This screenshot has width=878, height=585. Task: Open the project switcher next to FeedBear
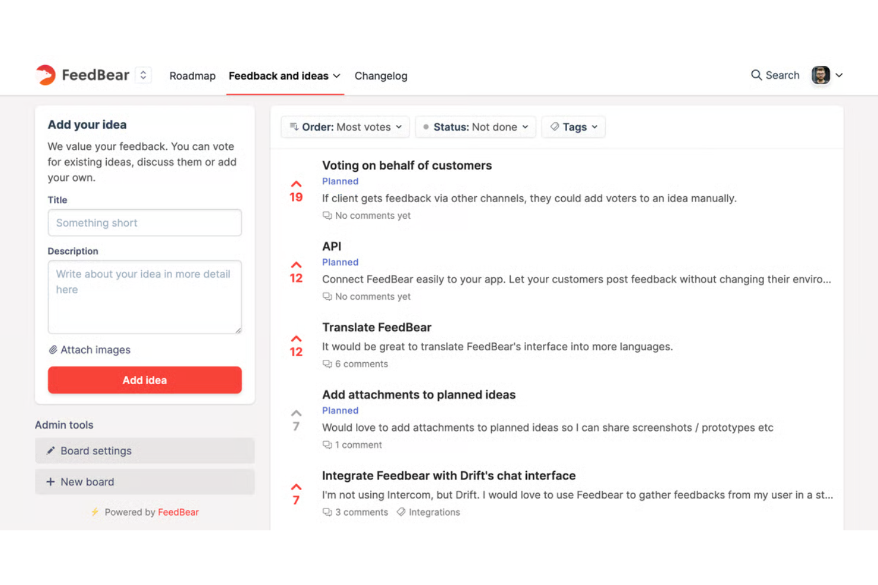[x=143, y=75]
